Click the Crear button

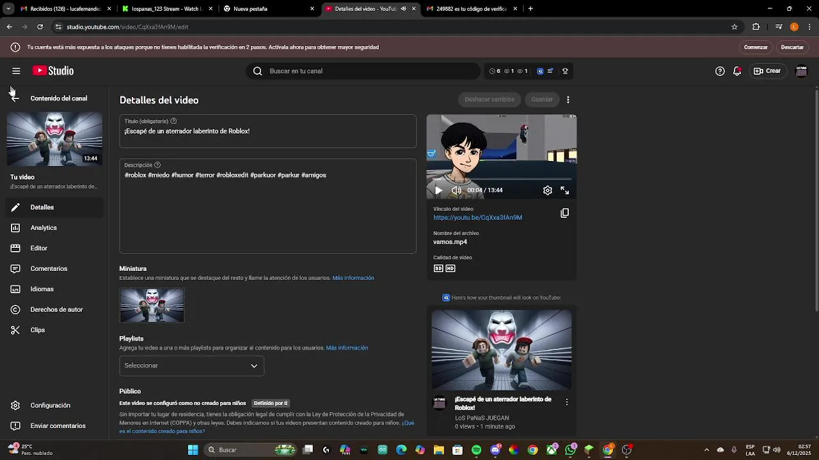pyautogui.click(x=767, y=71)
